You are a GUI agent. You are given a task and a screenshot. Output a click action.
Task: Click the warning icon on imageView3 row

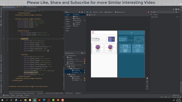coord(84,78)
